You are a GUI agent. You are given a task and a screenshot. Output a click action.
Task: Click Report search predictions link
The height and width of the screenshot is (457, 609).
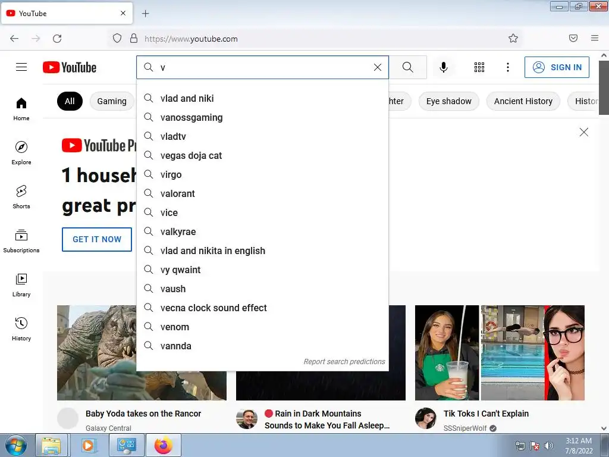(x=344, y=362)
